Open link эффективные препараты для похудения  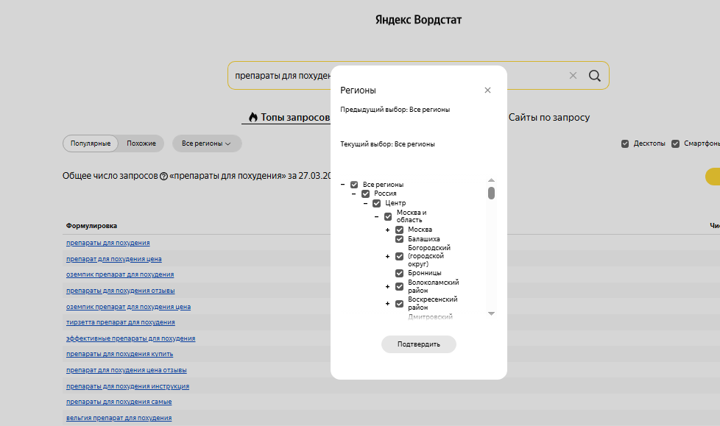click(130, 338)
